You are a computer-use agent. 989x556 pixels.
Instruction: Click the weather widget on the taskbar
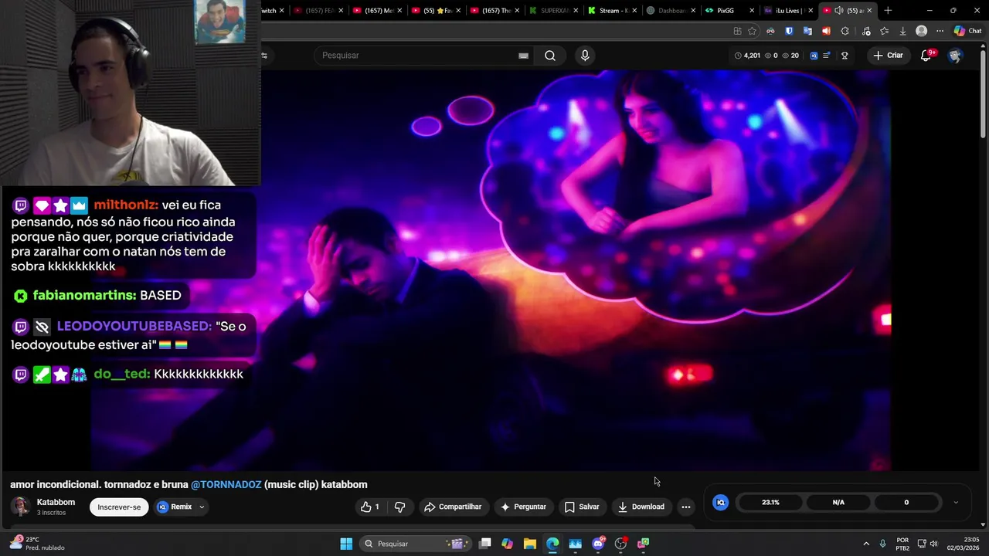36,544
